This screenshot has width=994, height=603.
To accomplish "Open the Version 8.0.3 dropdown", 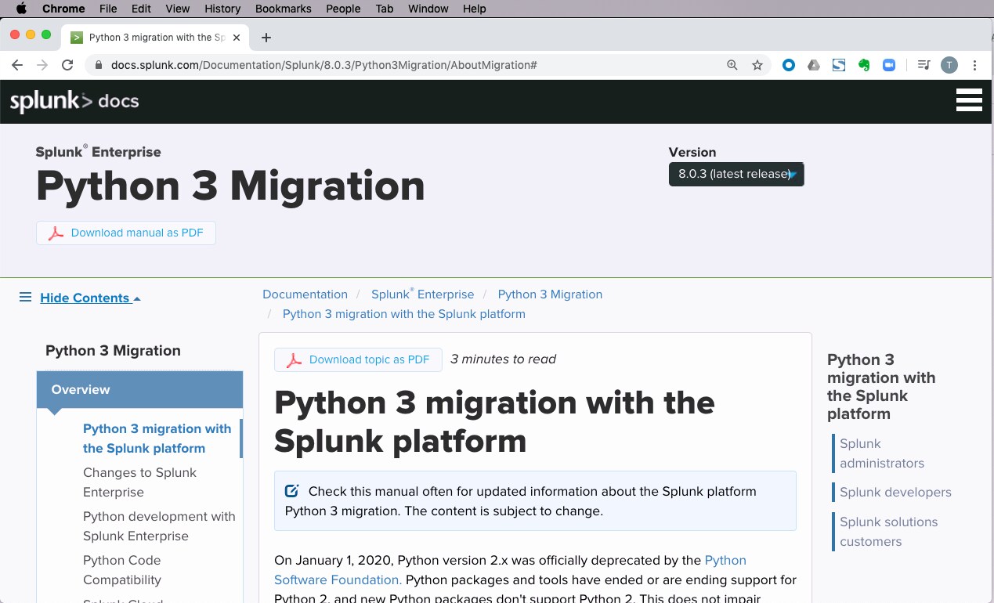I will tap(736, 174).
